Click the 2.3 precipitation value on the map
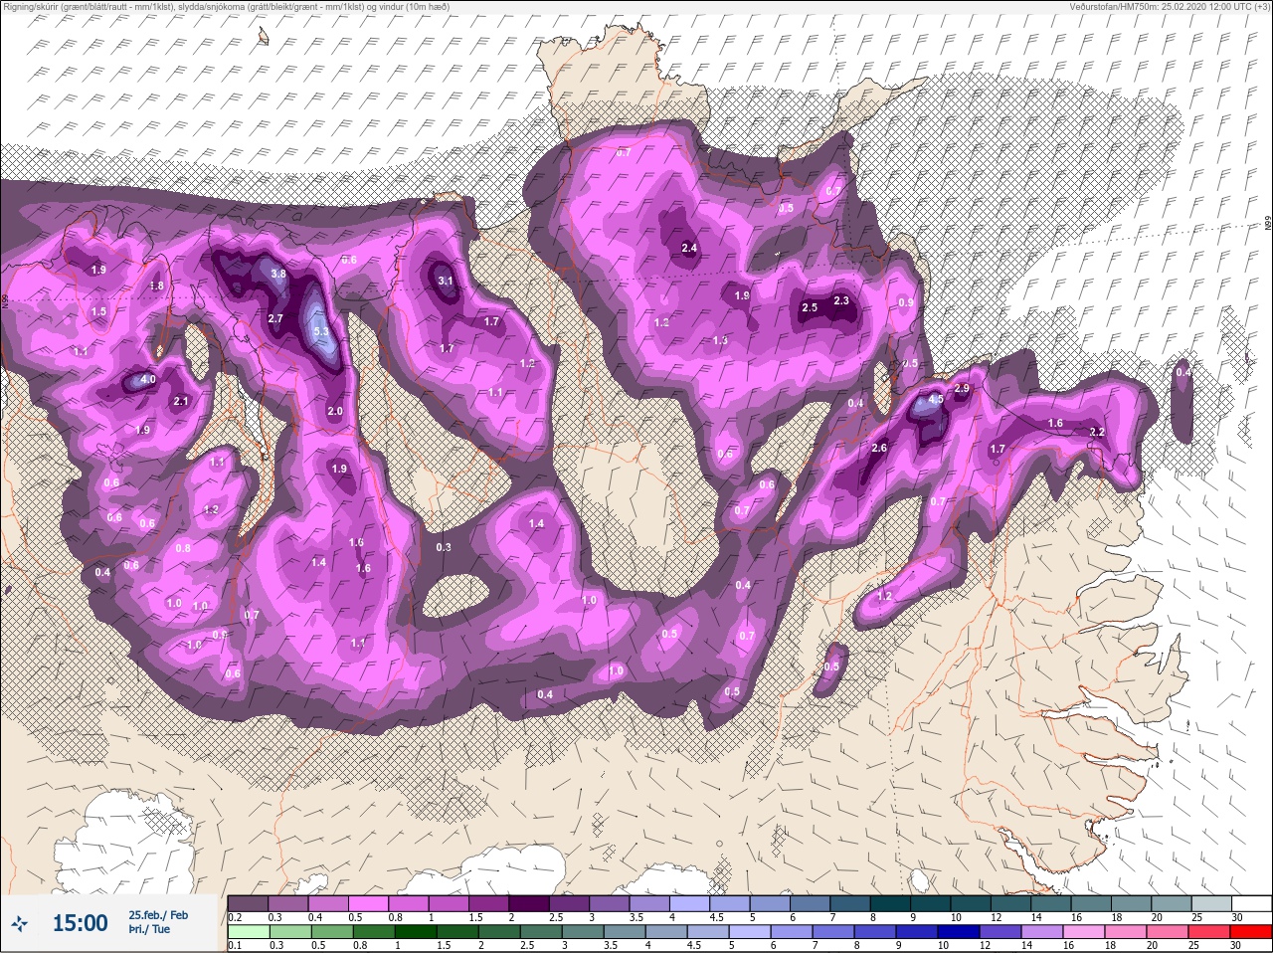Screen dimensions: 1273x953 [841, 300]
